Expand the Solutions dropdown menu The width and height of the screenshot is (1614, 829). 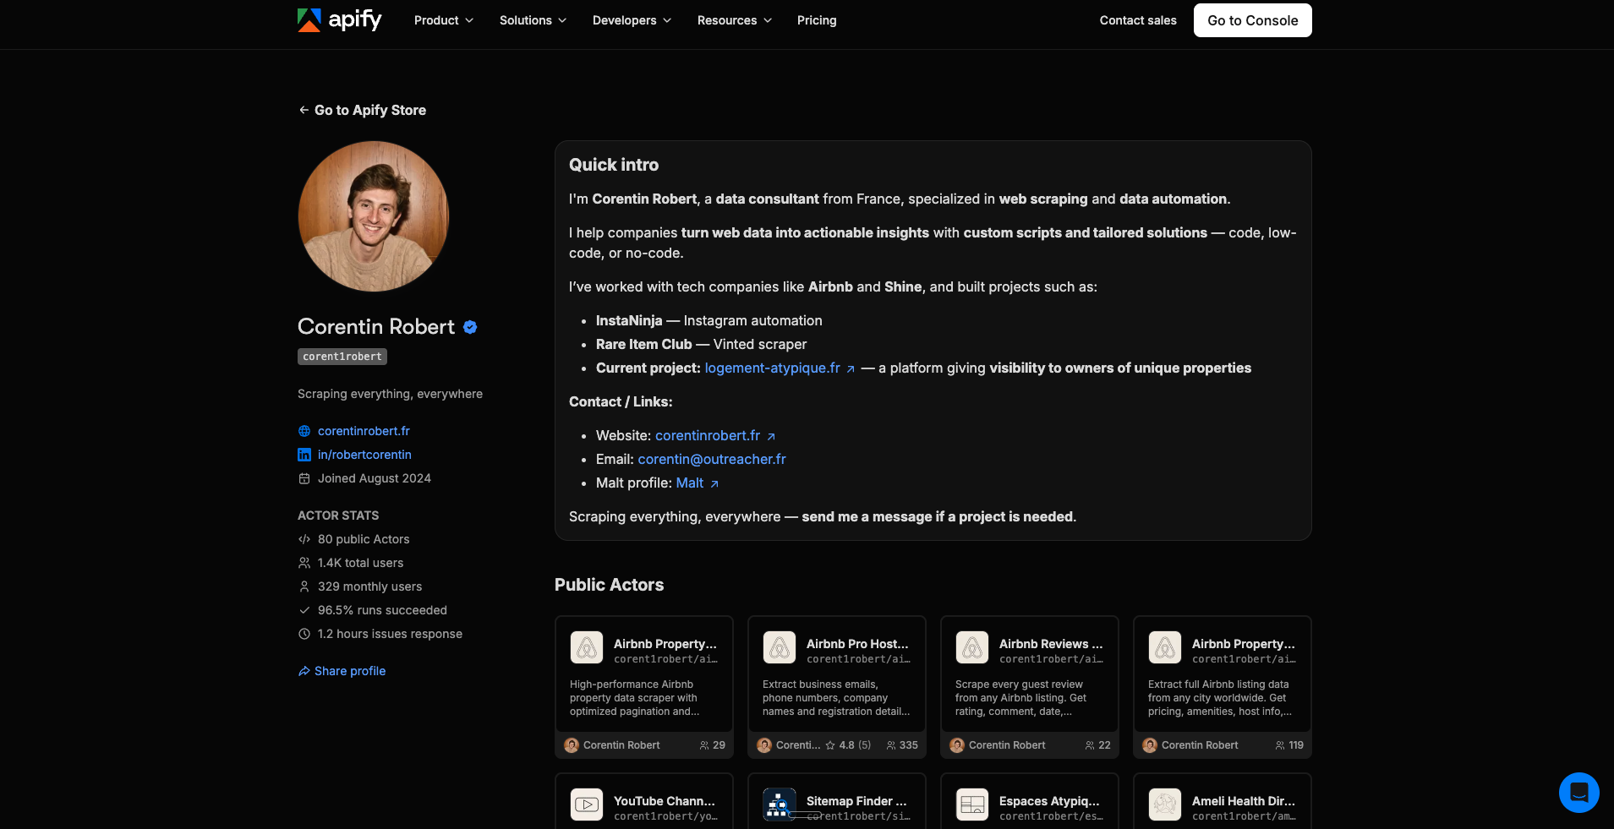[533, 20]
